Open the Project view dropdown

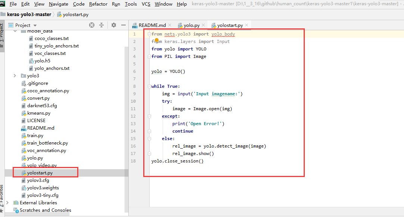coord(23,25)
